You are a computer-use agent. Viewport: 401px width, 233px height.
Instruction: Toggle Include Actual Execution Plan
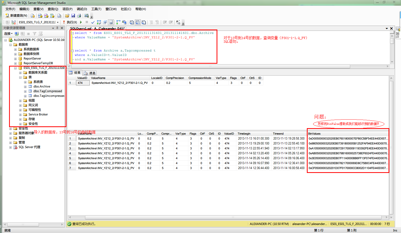click(118, 22)
